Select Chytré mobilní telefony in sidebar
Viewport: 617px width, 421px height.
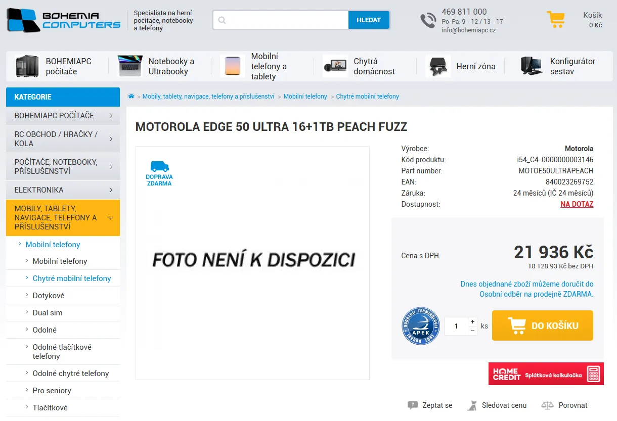tap(72, 278)
